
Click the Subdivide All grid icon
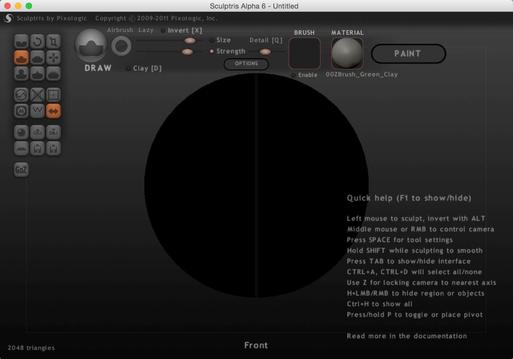[x=53, y=95]
